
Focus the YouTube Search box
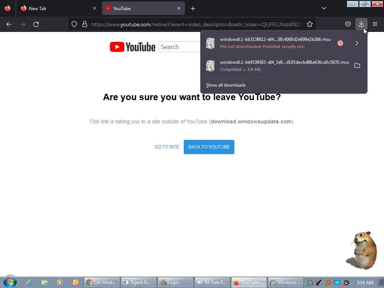click(x=180, y=47)
